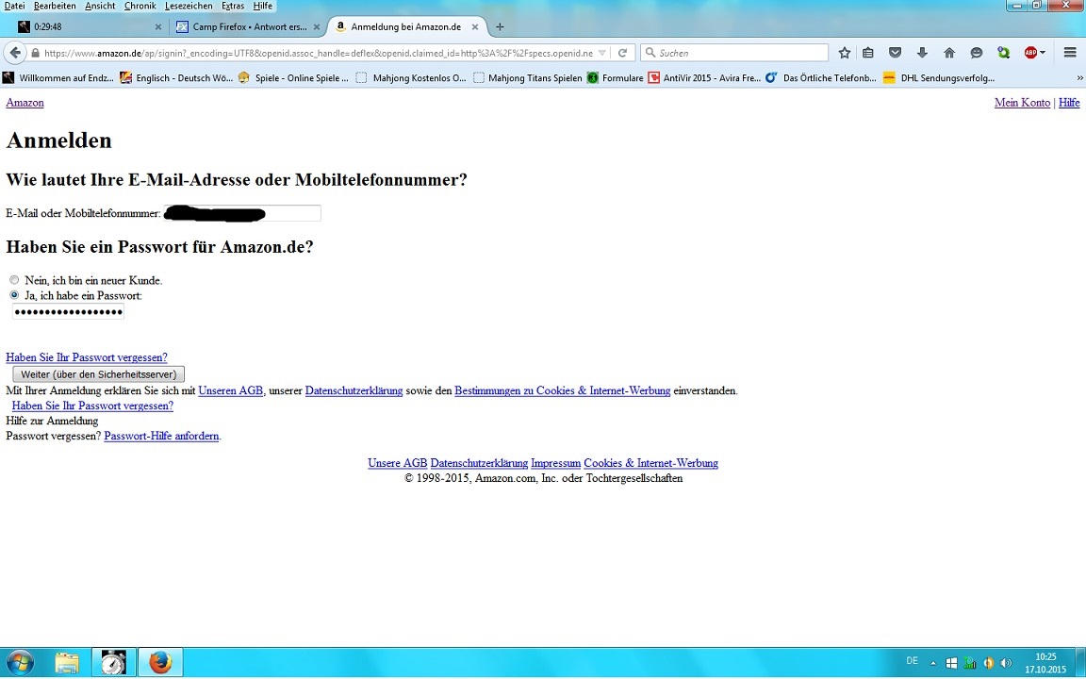This screenshot has width=1086, height=679.
Task: Open the Datei menu
Action: [x=14, y=6]
